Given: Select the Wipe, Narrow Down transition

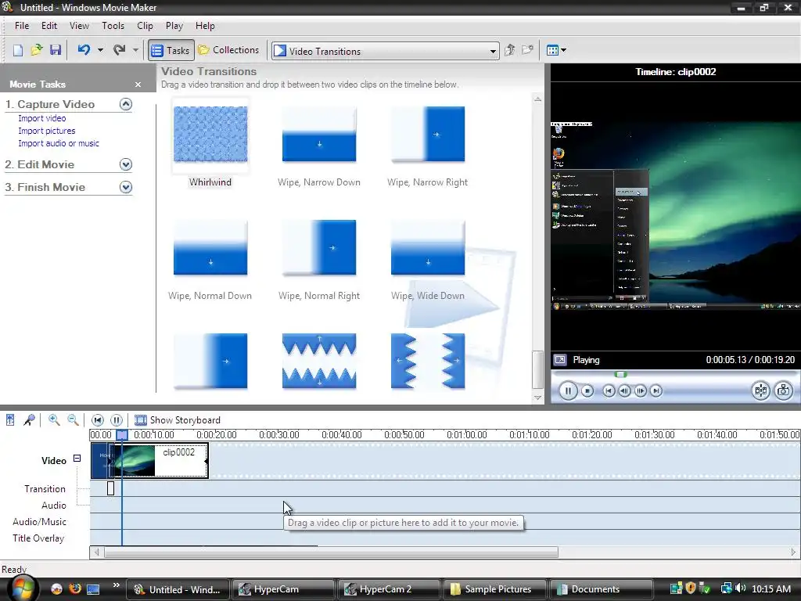Looking at the screenshot, I should point(319,135).
